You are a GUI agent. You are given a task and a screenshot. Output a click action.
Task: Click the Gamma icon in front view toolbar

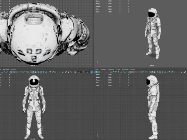coord(83,72)
